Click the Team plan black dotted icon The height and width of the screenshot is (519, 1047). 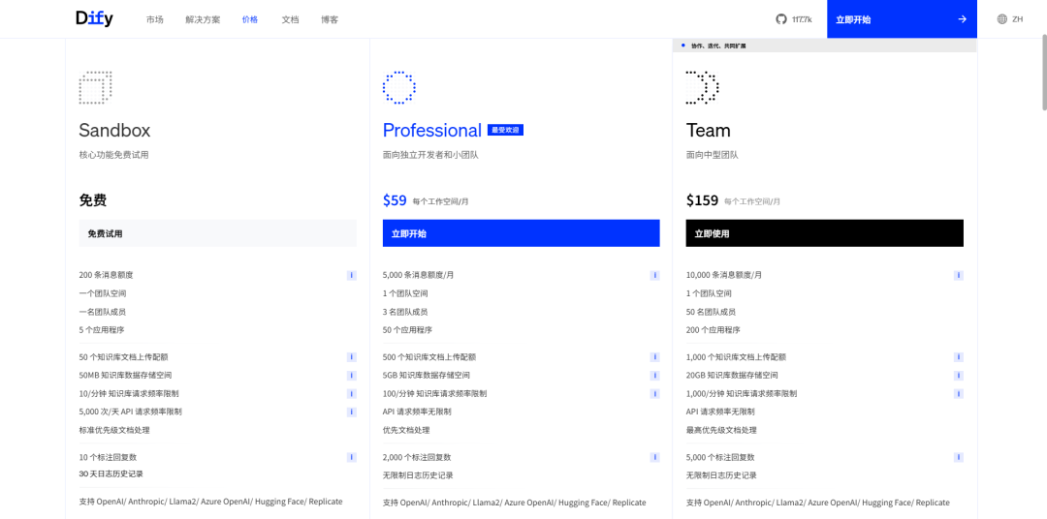click(702, 87)
